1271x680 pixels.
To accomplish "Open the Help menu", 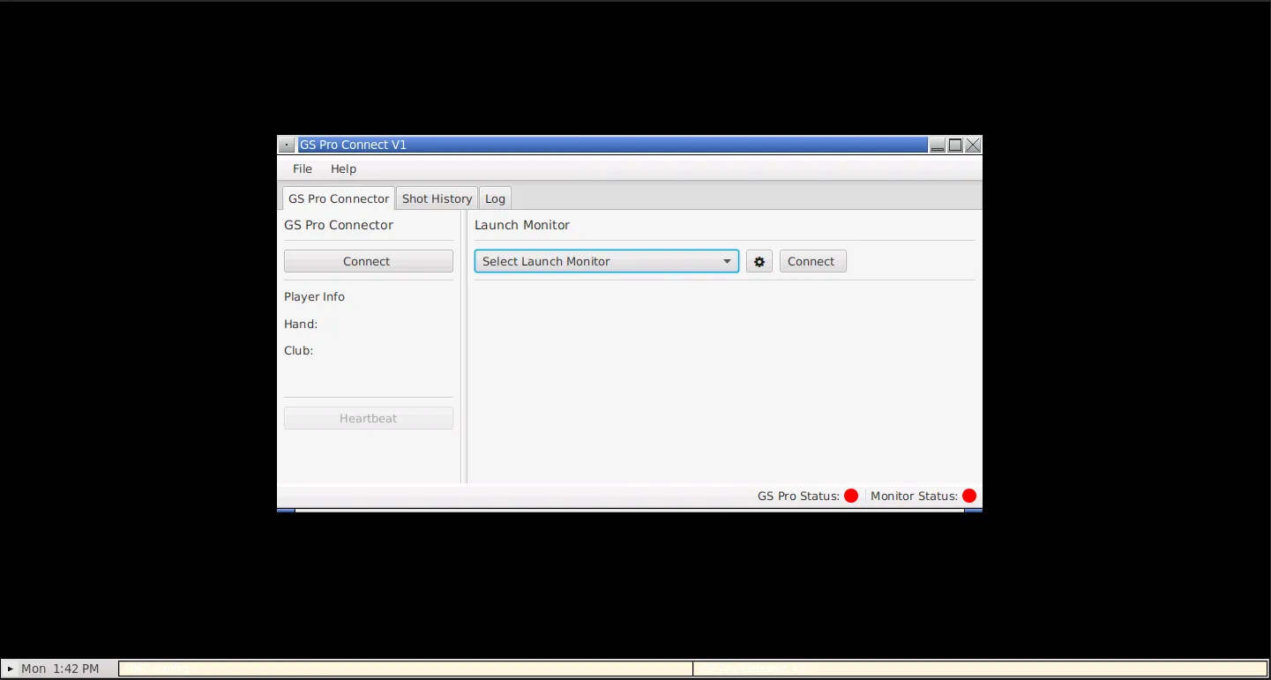I will 343,168.
